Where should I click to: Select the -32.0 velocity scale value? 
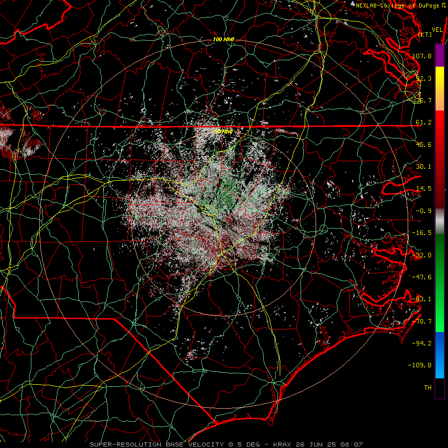422,255
